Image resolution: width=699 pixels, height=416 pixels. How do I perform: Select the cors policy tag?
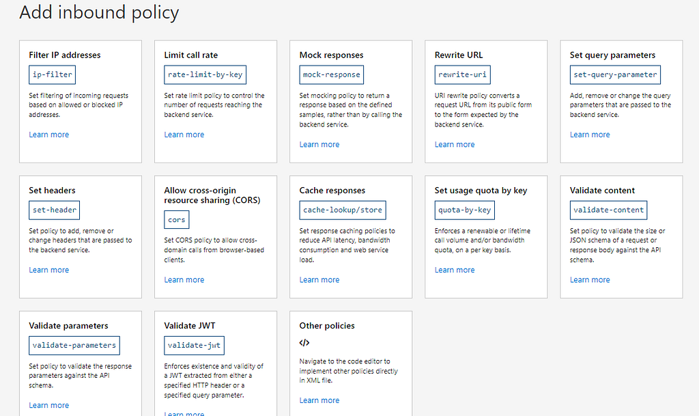tap(177, 220)
